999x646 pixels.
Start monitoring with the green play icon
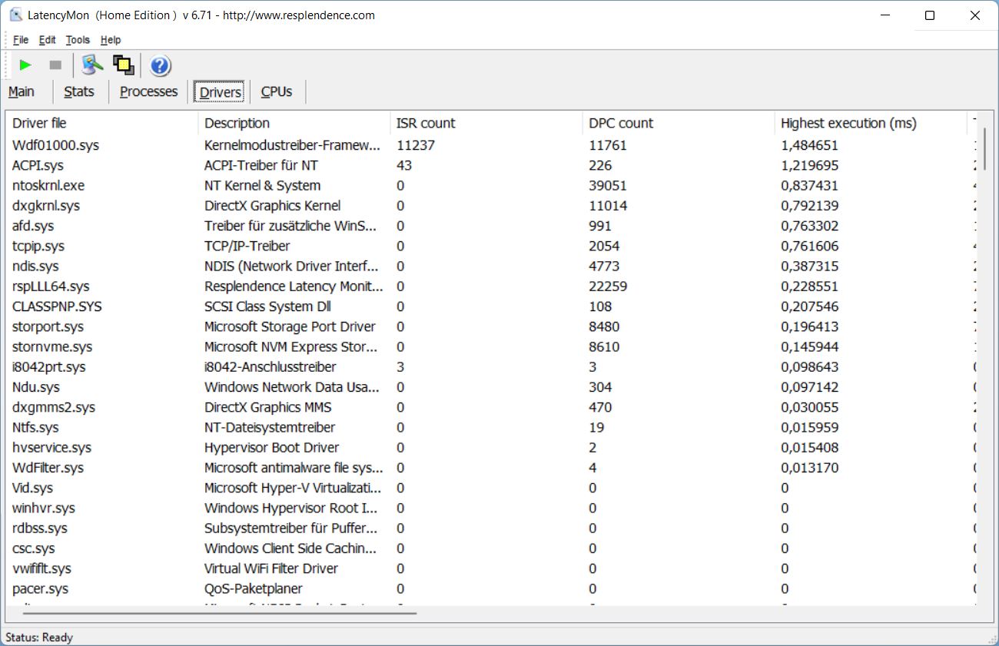(25, 65)
